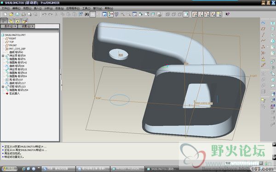276x172 pixels.
Task: Select 倒圆角 标识1254 feature
Action: [19, 90]
